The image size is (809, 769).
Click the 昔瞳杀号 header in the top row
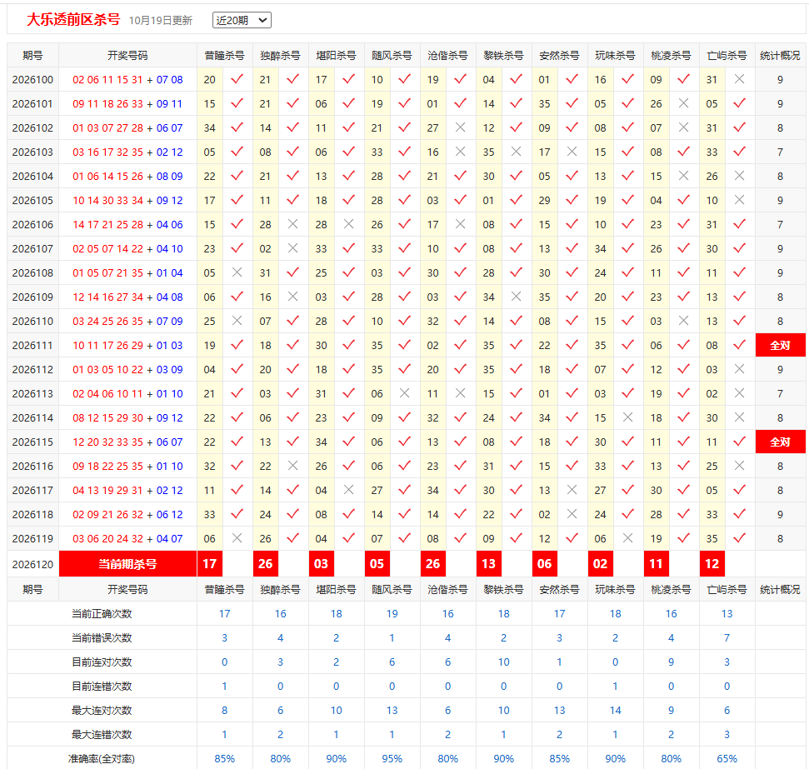tap(224, 55)
